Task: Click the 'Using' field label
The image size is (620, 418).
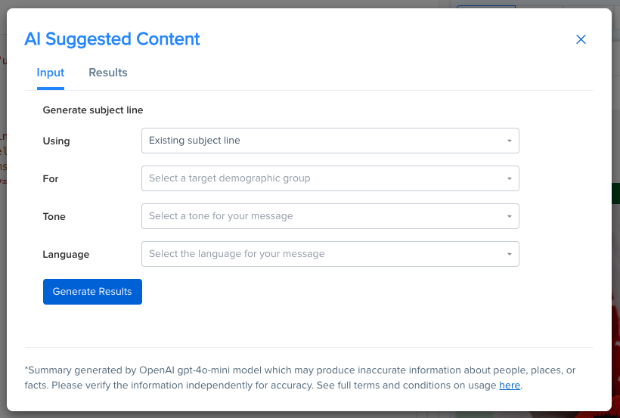Action: pos(56,141)
